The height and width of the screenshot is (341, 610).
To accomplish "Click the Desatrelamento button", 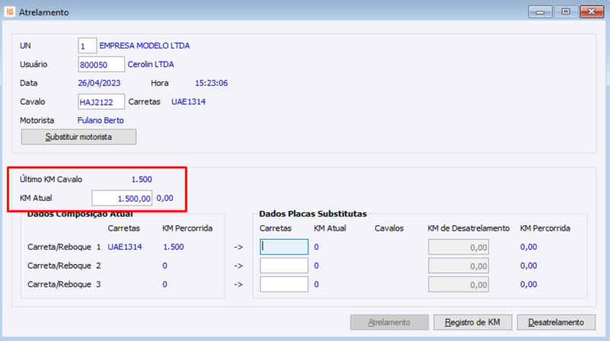I will [556, 323].
